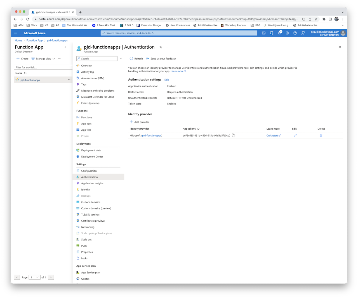Image resolution: width=358 pixels, height=298 pixels.
Task: Focus the Azure global search box
Action: pyautogui.click(x=179, y=33)
